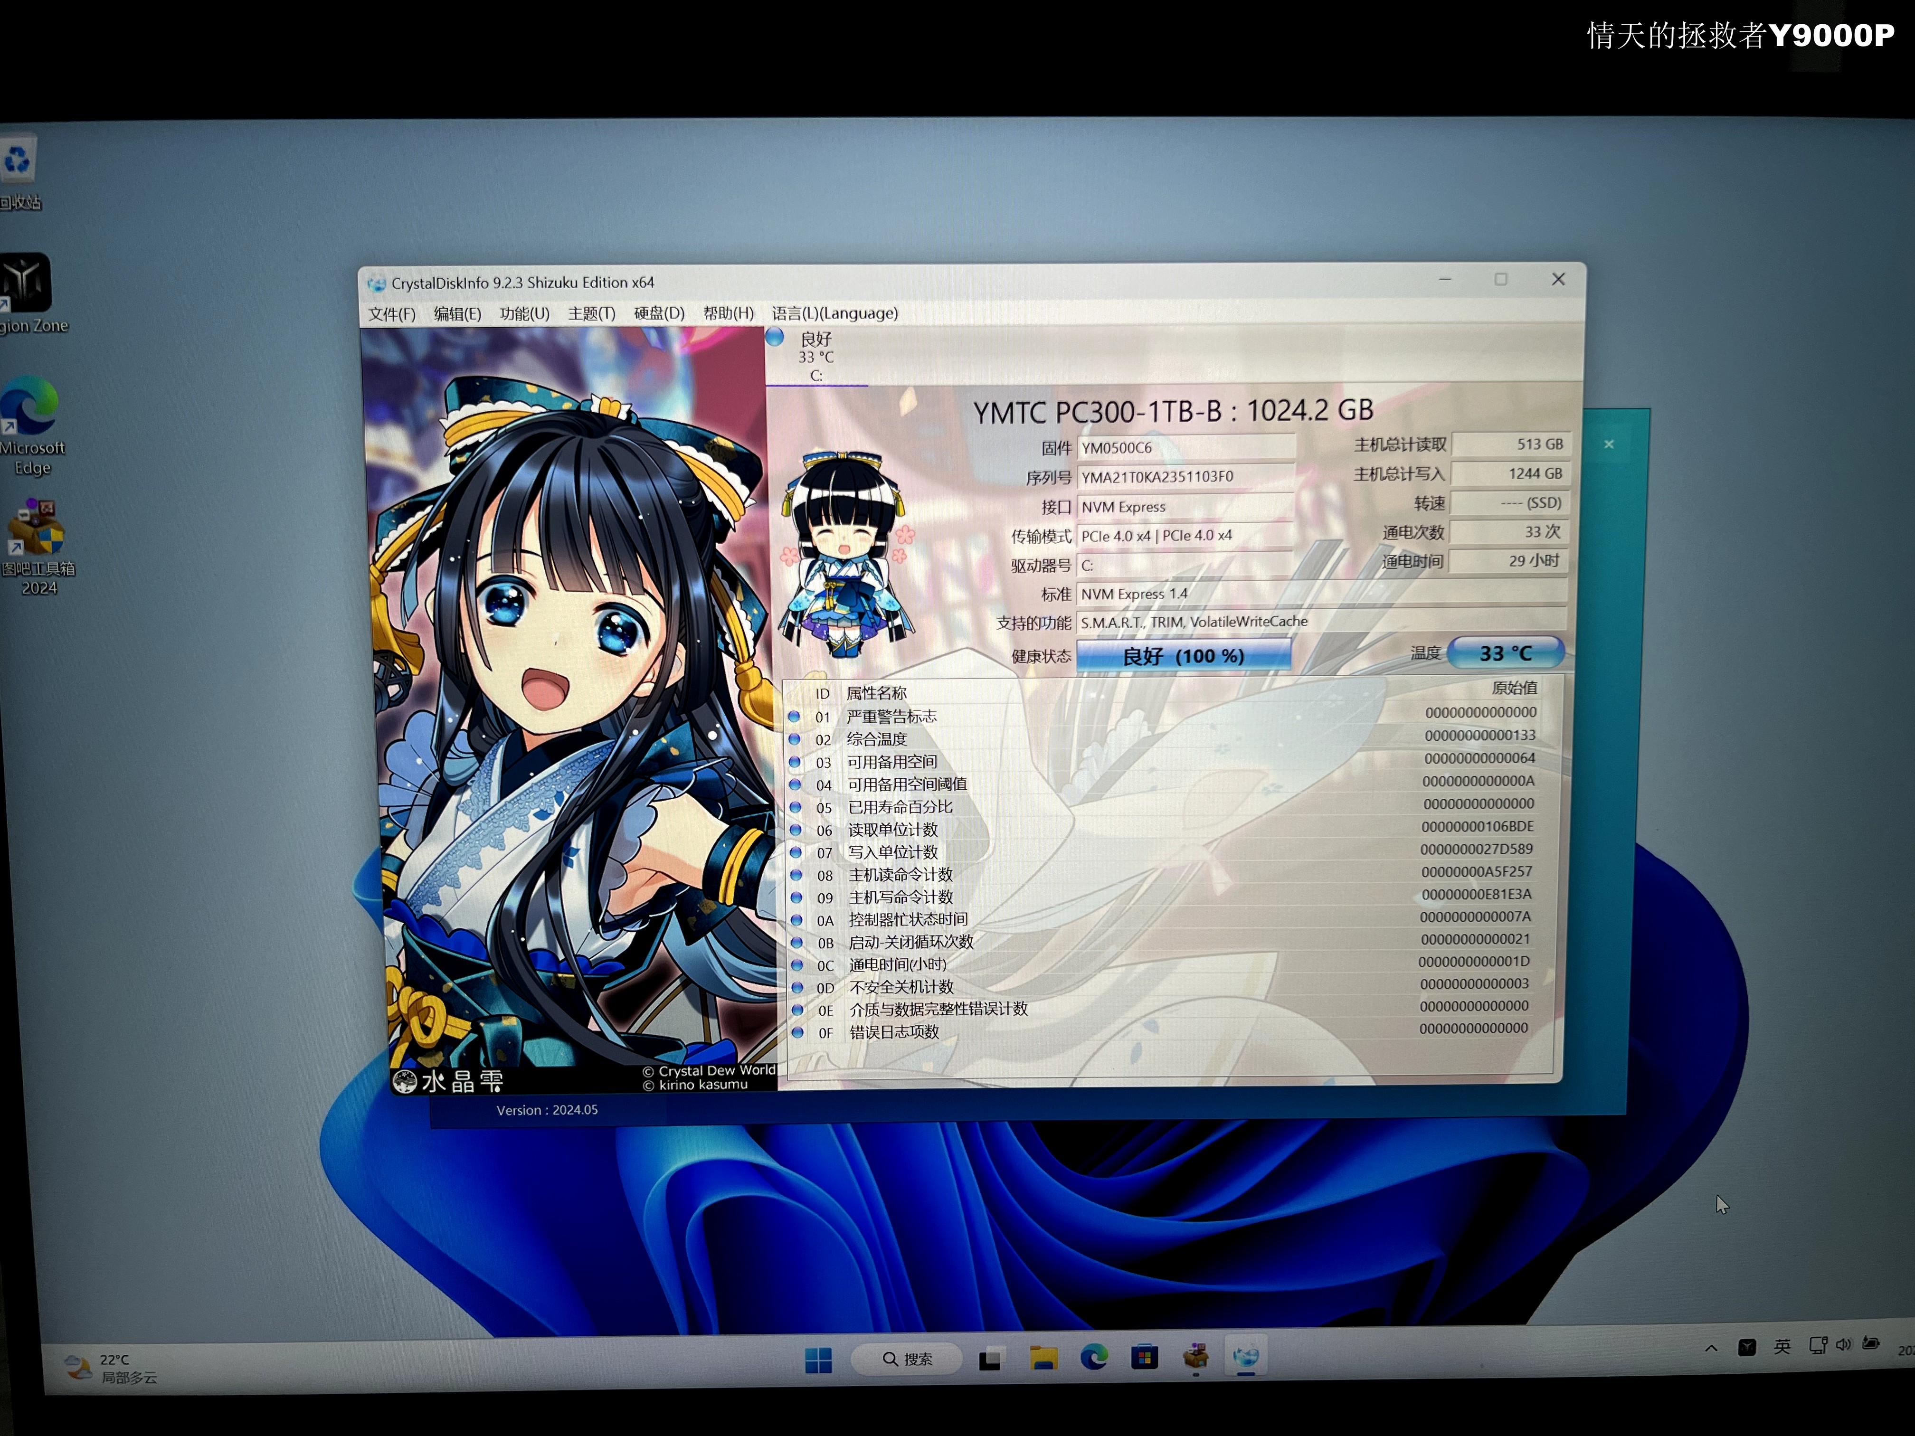Click the 属性名称 column header

pyautogui.click(x=876, y=692)
